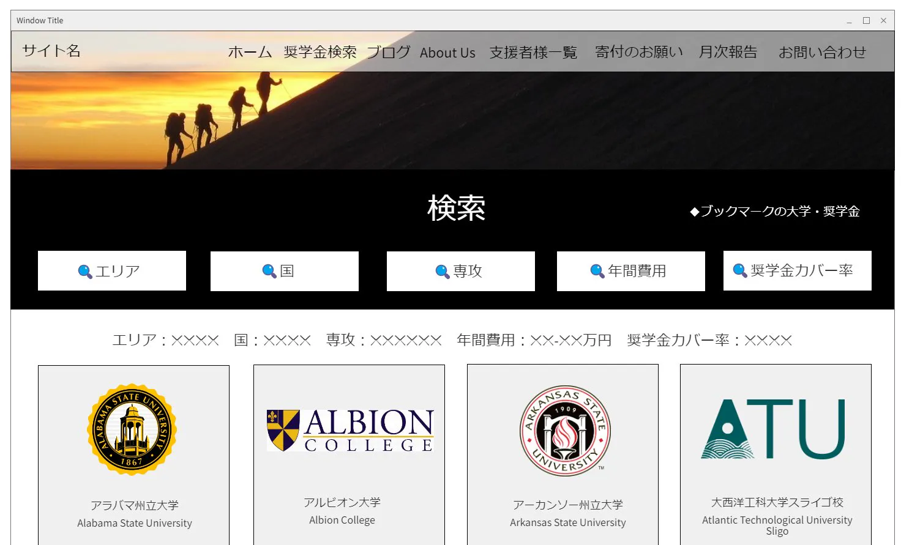
Task: Maximize the window
Action: pyautogui.click(x=866, y=20)
